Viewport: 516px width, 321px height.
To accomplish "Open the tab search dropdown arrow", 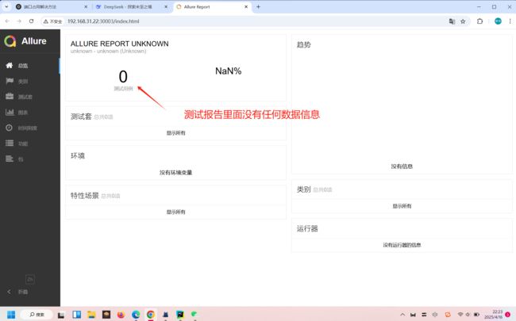I will 6,6.
